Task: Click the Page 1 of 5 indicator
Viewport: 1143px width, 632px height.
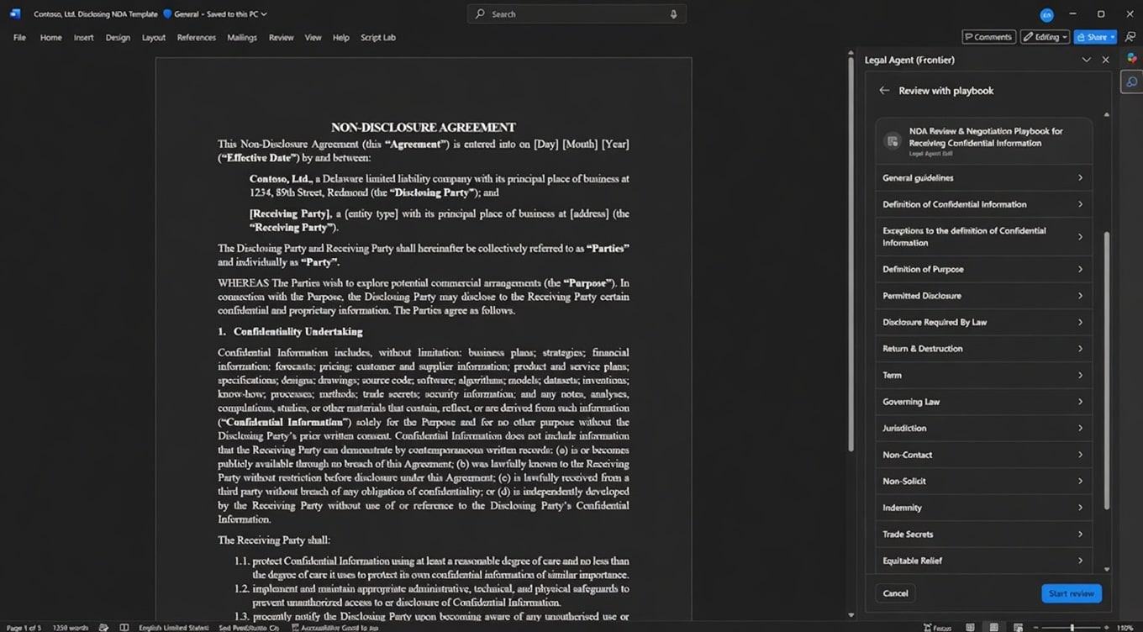Action: coord(24,627)
